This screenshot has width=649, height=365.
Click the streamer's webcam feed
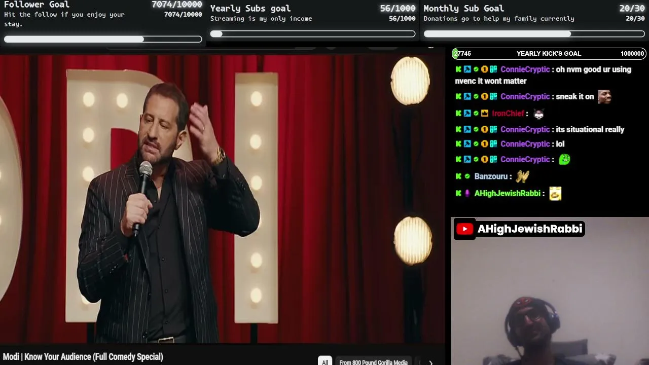pos(550,291)
